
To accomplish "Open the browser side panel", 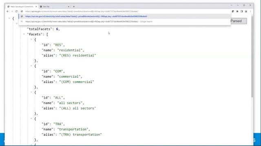I will point(241,11).
